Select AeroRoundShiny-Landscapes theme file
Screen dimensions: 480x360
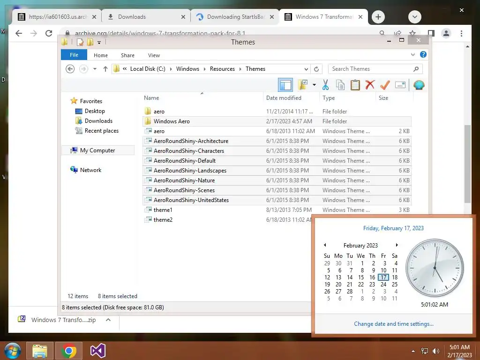pyautogui.click(x=277, y=171)
